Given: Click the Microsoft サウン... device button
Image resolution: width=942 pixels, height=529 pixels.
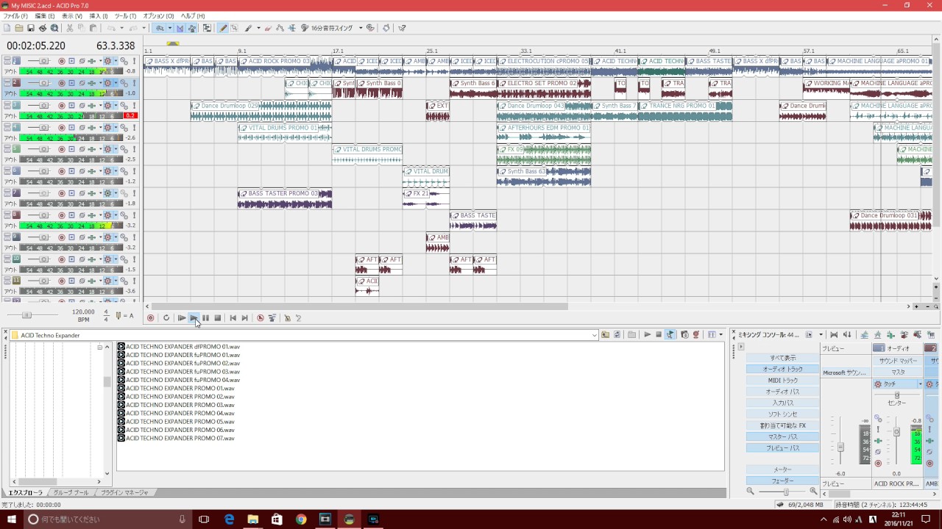Looking at the screenshot, I should [x=846, y=373].
